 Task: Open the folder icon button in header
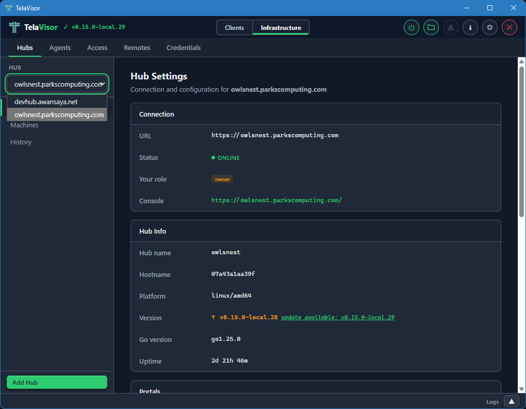(x=431, y=27)
